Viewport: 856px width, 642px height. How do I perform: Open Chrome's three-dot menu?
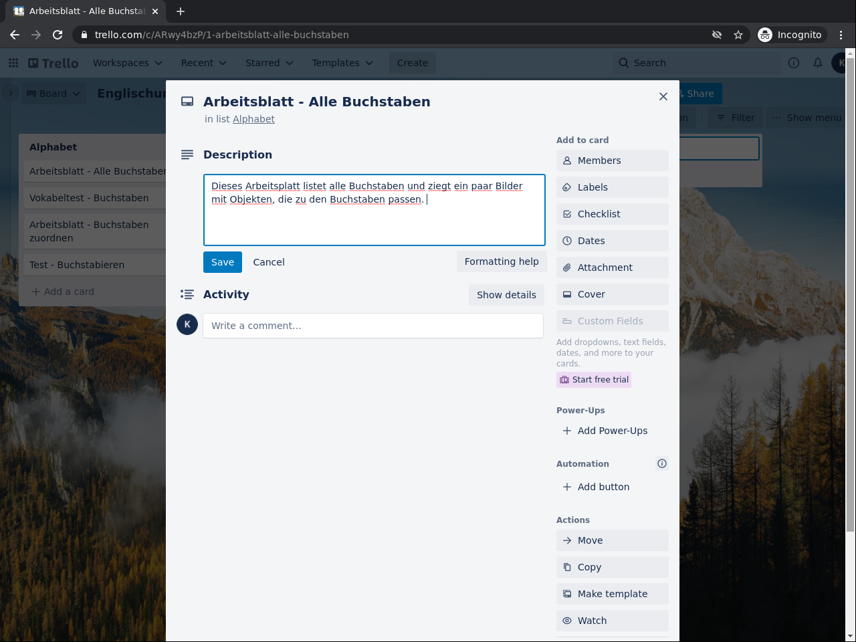841,35
